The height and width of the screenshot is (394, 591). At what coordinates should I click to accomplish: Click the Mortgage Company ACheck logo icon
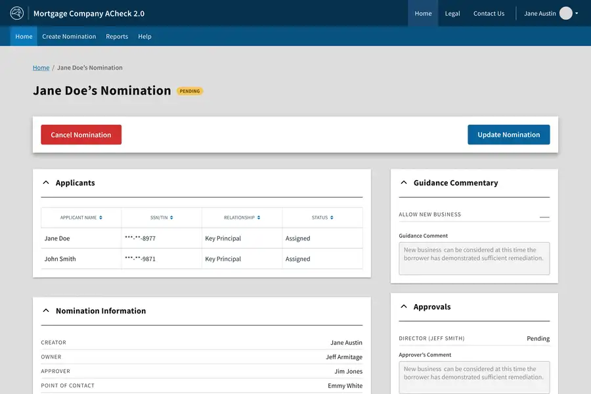pos(16,13)
